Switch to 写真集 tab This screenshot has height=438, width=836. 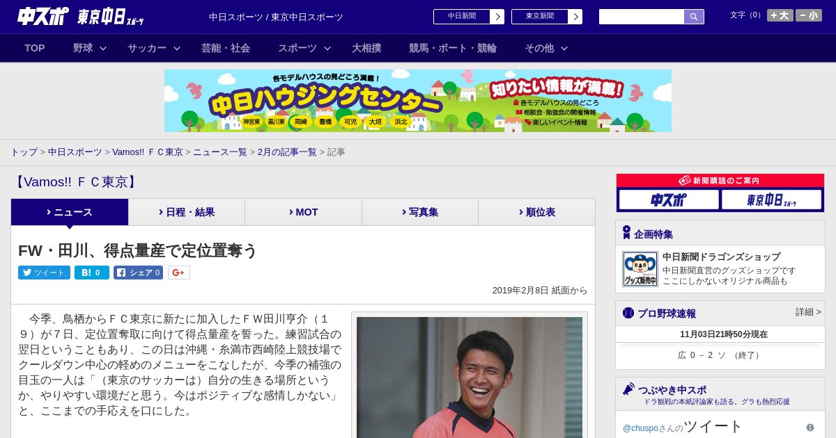(420, 212)
